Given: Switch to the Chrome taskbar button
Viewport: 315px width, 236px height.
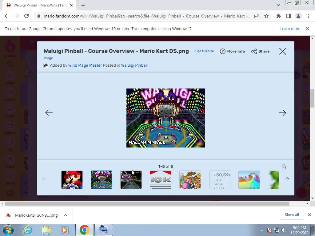Looking at the screenshot, I should coord(84,230).
